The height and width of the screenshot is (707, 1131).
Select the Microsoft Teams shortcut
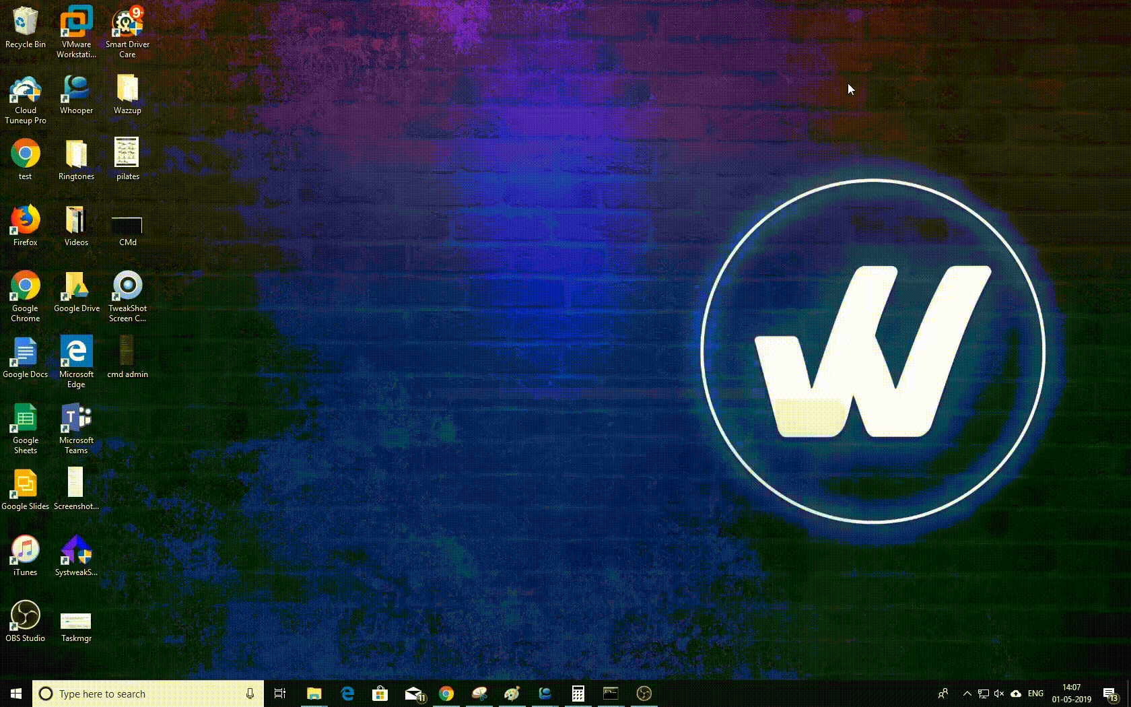(76, 428)
